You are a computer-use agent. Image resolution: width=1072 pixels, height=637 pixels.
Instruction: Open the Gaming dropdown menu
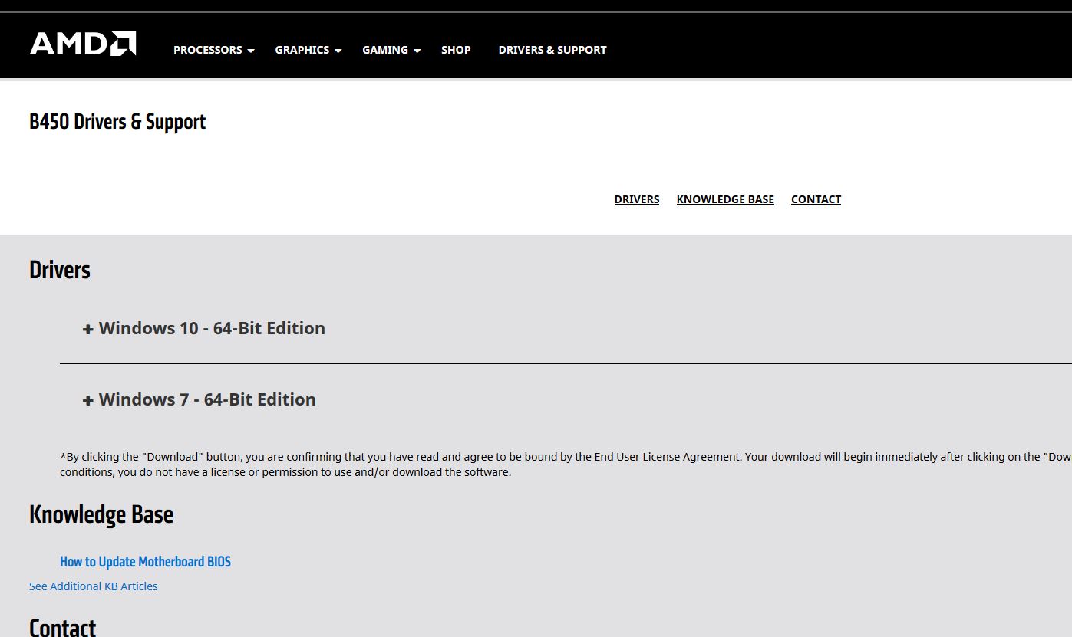(391, 50)
